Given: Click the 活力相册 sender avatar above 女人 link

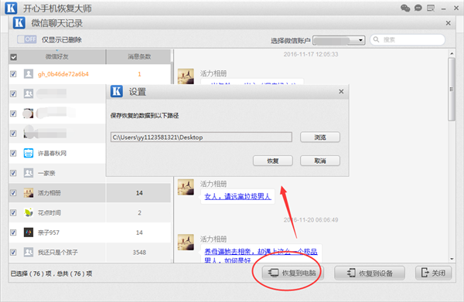Looking at the screenshot, I should coord(186,187).
